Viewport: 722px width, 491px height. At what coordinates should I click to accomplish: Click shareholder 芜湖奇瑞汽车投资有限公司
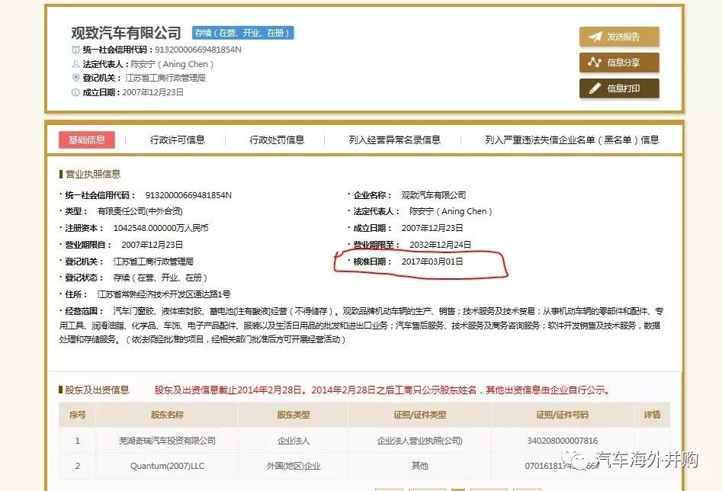(x=167, y=441)
